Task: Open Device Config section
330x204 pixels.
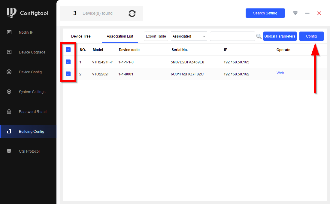Action: point(30,72)
